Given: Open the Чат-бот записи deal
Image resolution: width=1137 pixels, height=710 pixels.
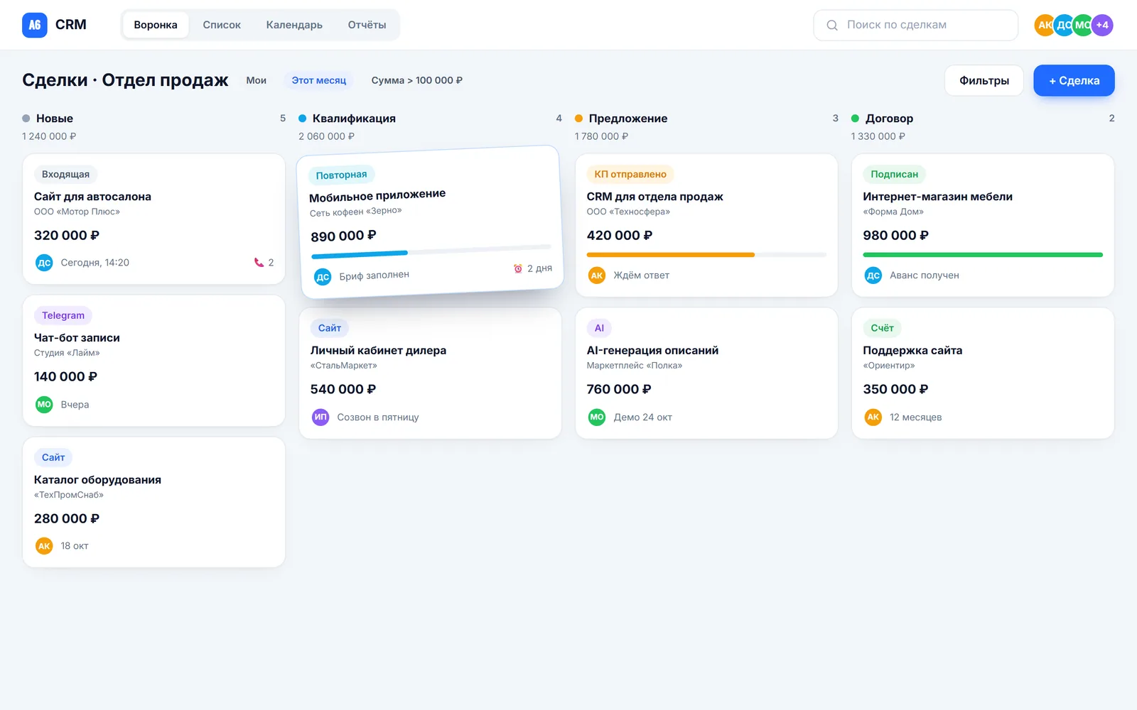Looking at the screenshot, I should (x=154, y=361).
